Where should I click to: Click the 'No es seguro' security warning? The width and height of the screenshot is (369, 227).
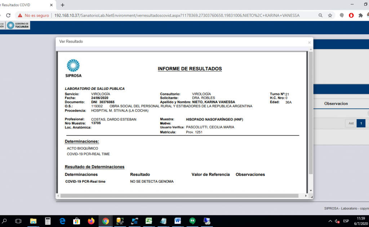coord(34,16)
